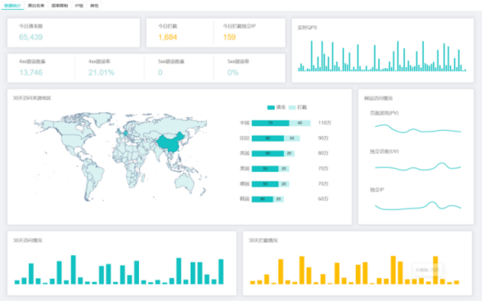Click the 页面浏览(PV) trend line
Viewport: 482px width, 301px height.
pyautogui.click(x=417, y=128)
